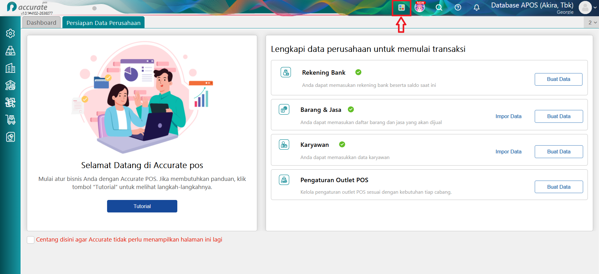Image resolution: width=599 pixels, height=274 pixels.
Task: Select the Persiapan Data Perusahaan tab
Action: point(103,22)
